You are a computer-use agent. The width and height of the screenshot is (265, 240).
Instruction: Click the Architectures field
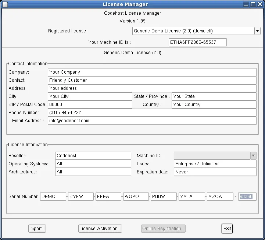point(93,172)
